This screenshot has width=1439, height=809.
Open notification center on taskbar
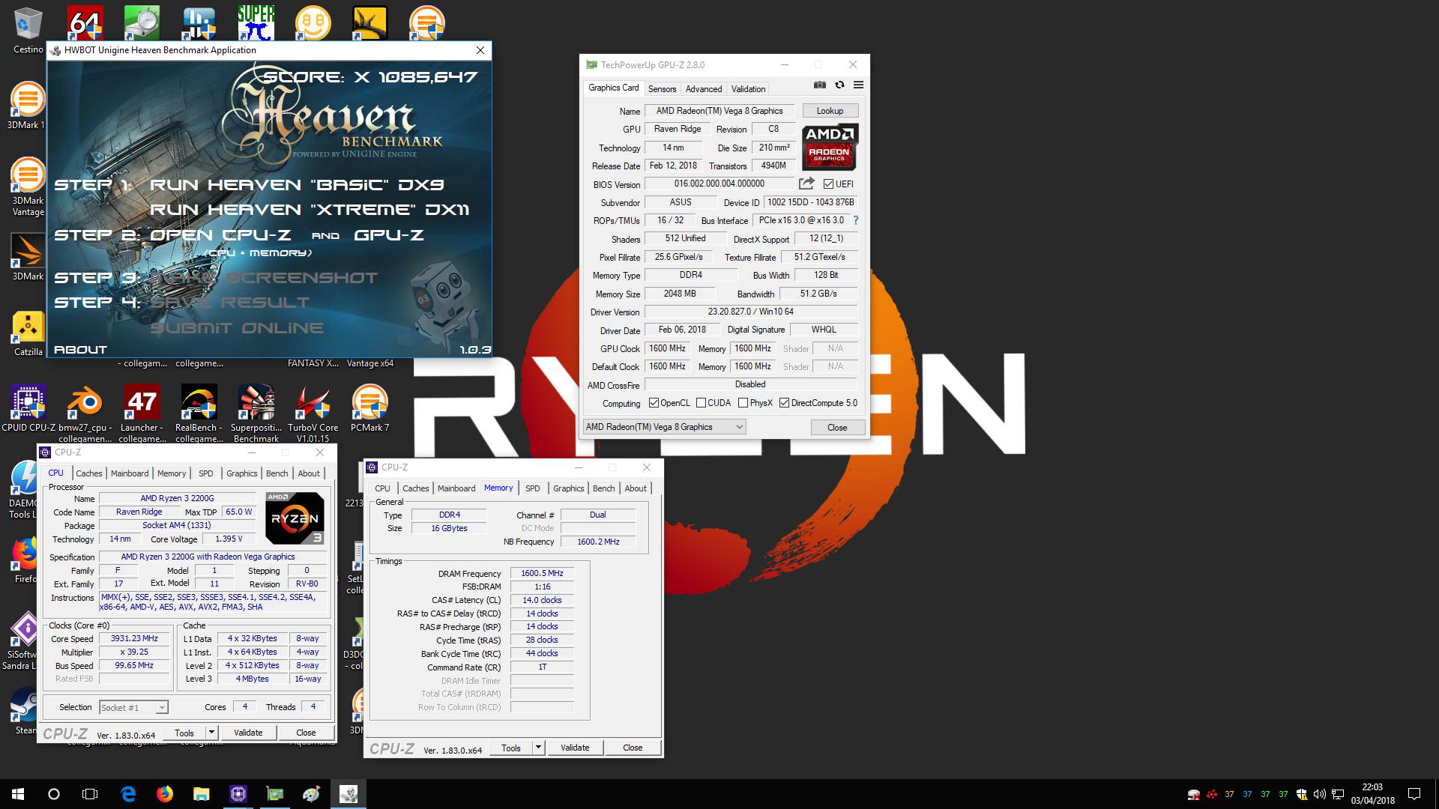point(1414,794)
